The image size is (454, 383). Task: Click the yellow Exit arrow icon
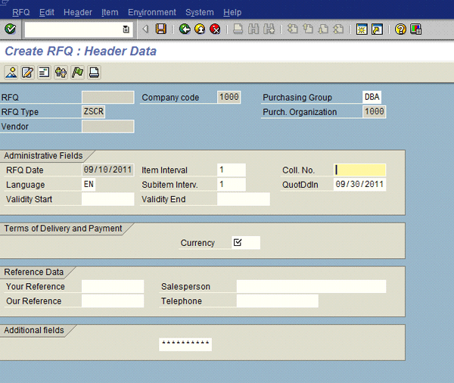200,30
